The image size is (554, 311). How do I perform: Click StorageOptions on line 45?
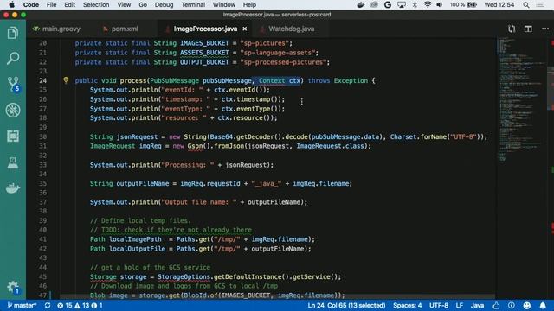pyautogui.click(x=184, y=276)
